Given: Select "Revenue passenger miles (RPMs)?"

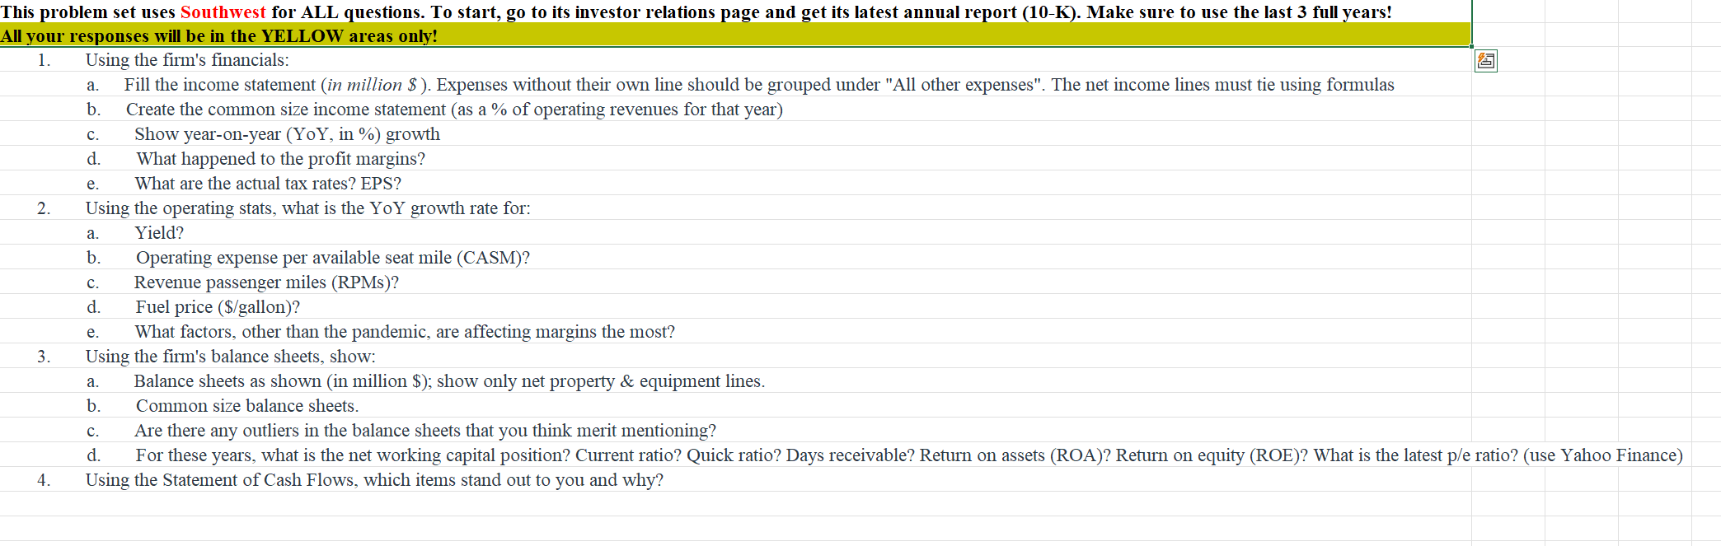Looking at the screenshot, I should pyautogui.click(x=266, y=282).
